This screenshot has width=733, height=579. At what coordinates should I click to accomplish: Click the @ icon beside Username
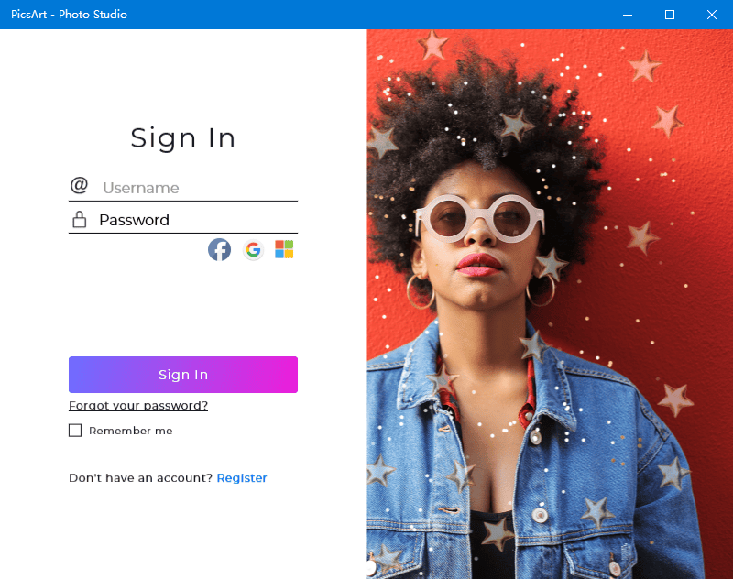click(x=79, y=185)
